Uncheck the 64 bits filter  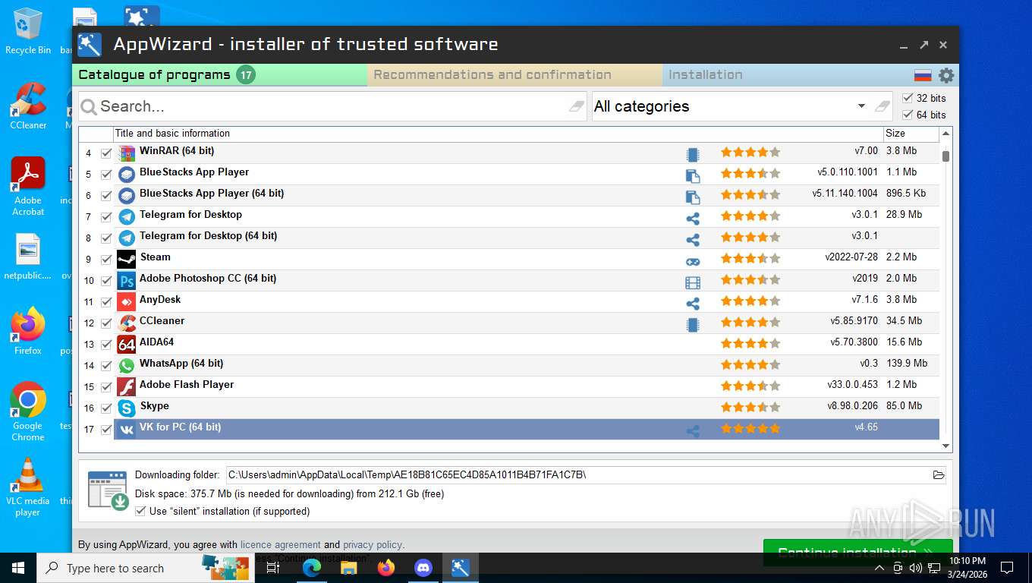pos(908,115)
